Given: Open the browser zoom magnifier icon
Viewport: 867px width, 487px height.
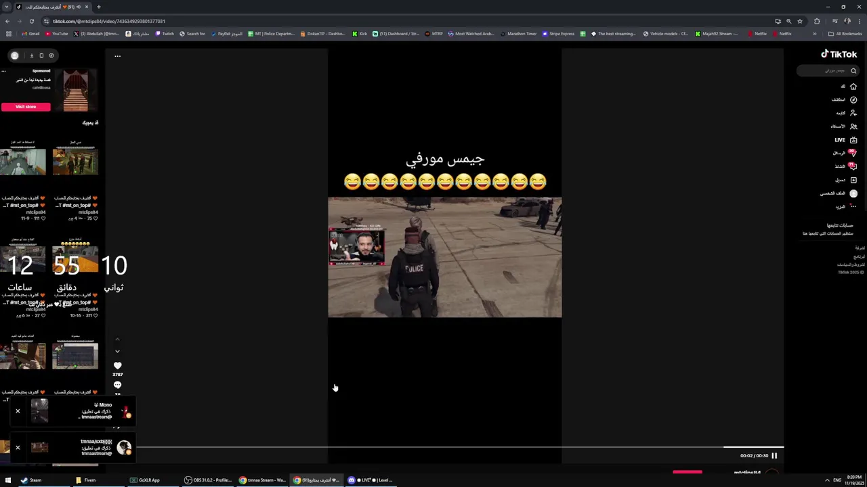Looking at the screenshot, I should point(788,21).
